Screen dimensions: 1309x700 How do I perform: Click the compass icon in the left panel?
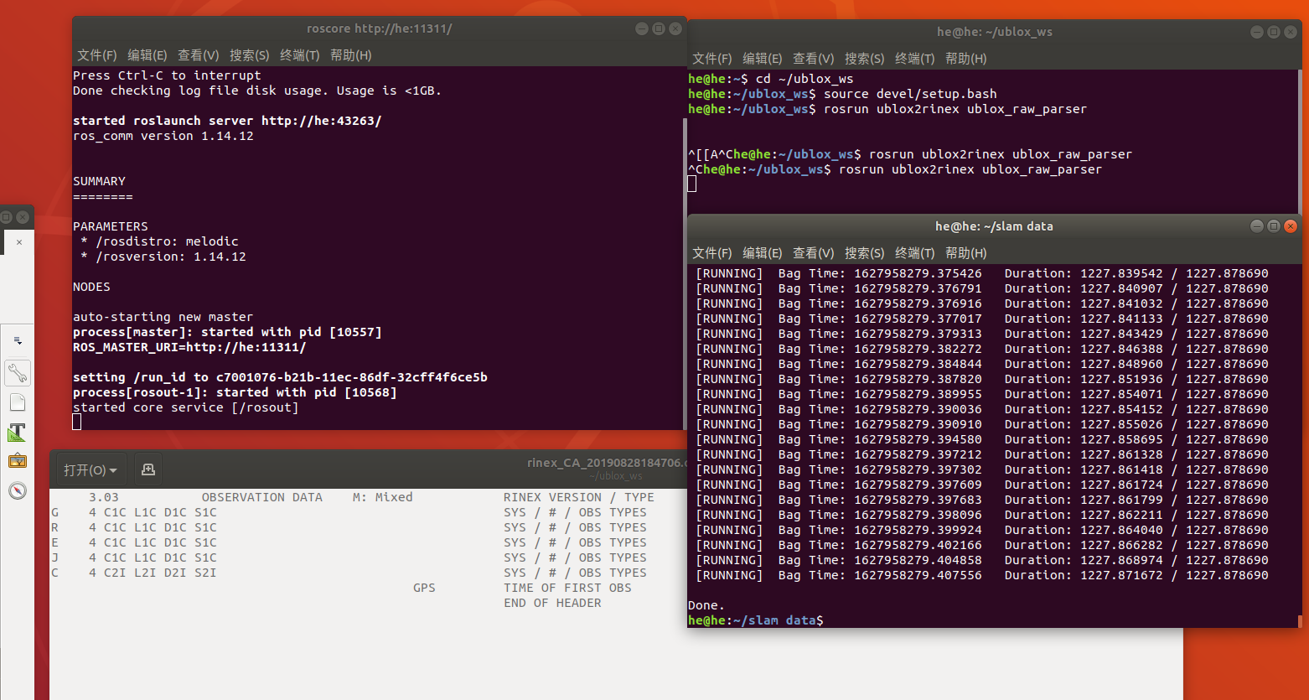[x=17, y=491]
